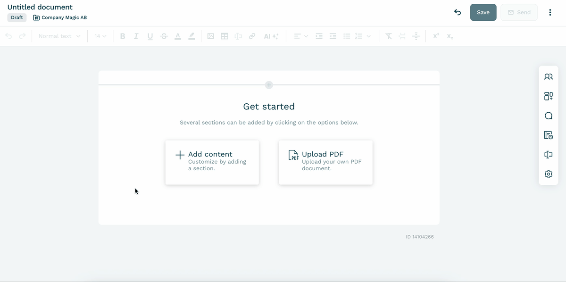The height and width of the screenshot is (282, 566).
Task: Toggle the bulleted list
Action: pyautogui.click(x=347, y=36)
